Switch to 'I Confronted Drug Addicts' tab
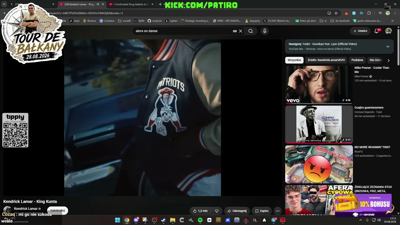Screen dimensions: 400x225 [x=131, y=4]
